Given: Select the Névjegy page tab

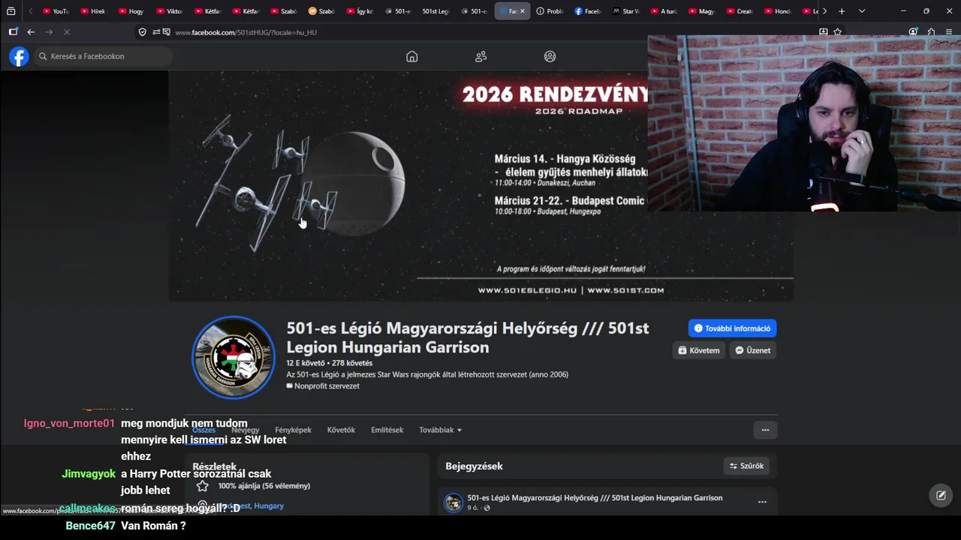Looking at the screenshot, I should [x=246, y=430].
